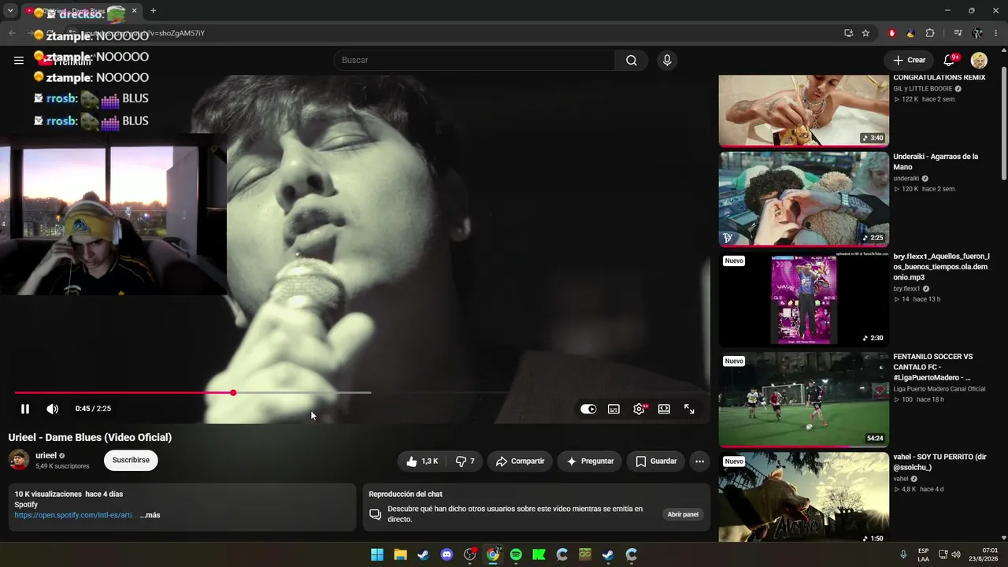Click install app icon in address bar
Screen dimensions: 1008x567
[848, 33]
